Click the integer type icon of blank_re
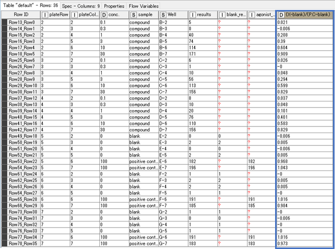 tap(222, 15)
